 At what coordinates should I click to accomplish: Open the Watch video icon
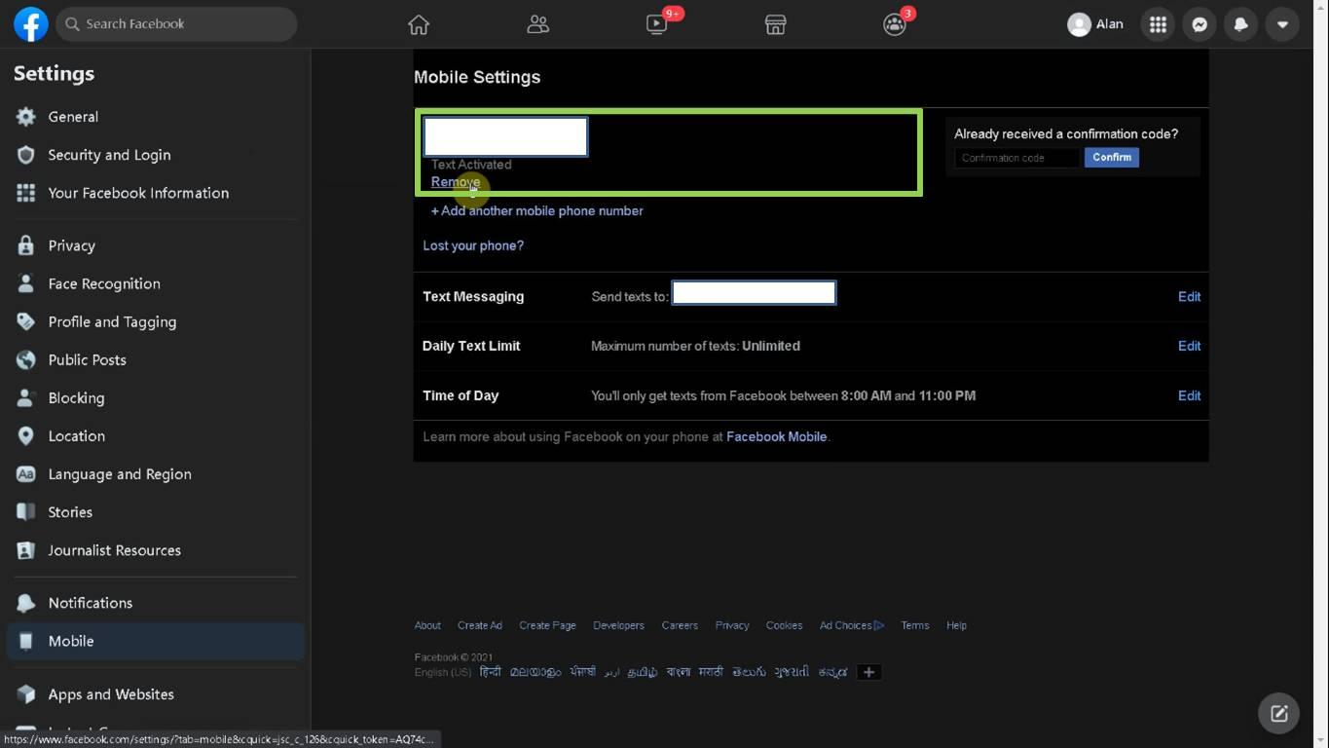657,24
